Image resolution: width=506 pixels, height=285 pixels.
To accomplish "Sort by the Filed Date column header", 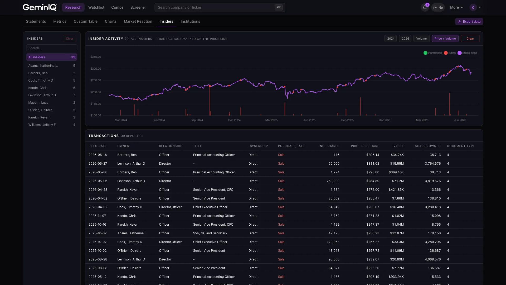I will (98, 146).
